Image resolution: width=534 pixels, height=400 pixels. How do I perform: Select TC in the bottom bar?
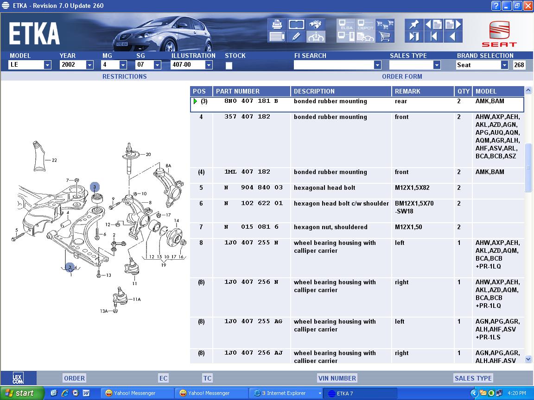point(207,378)
